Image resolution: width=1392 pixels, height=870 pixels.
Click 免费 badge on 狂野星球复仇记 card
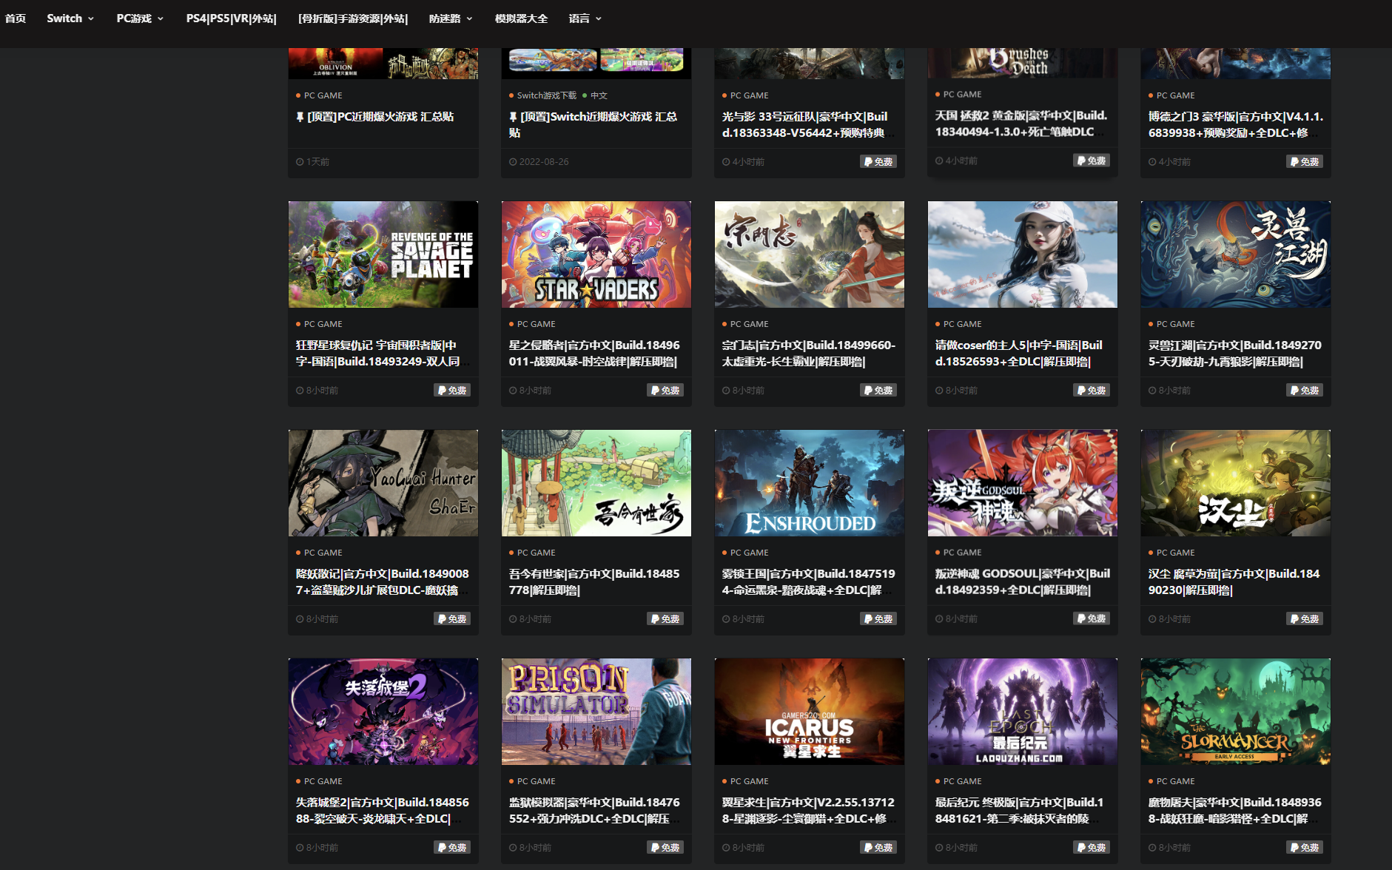tap(452, 390)
